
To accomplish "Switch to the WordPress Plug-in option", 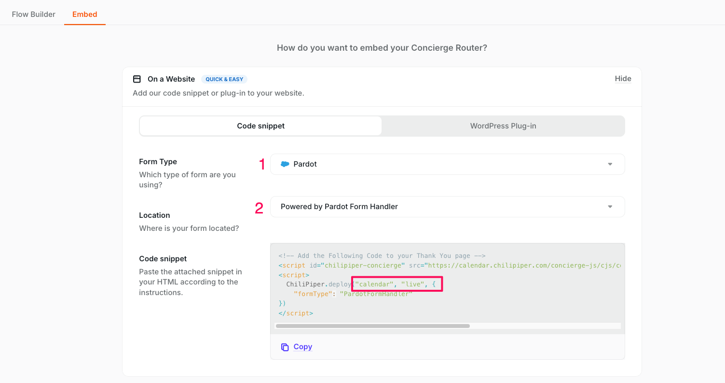I will tap(503, 126).
